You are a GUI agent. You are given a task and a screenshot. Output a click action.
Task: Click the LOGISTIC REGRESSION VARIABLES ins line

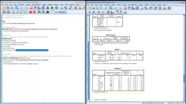click(16, 58)
